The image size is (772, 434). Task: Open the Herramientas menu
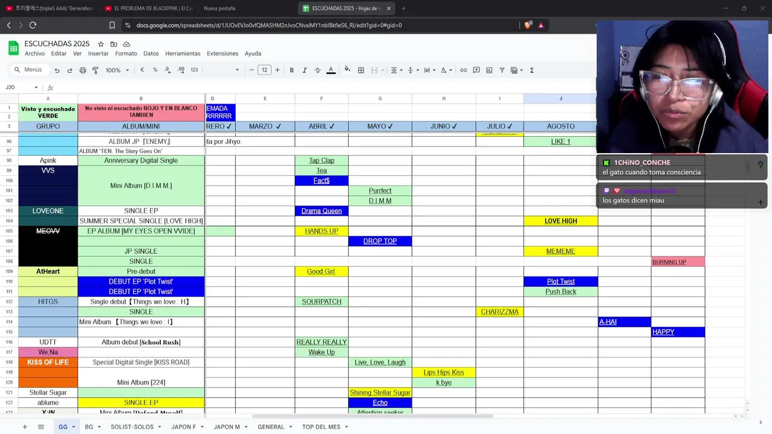[183, 54]
